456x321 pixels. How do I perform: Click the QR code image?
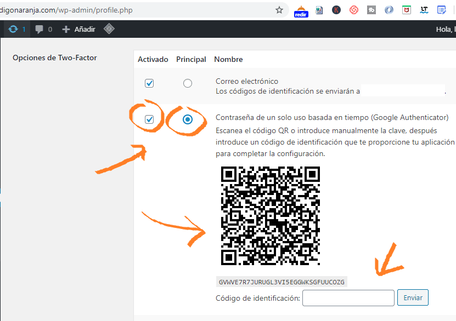(x=271, y=216)
